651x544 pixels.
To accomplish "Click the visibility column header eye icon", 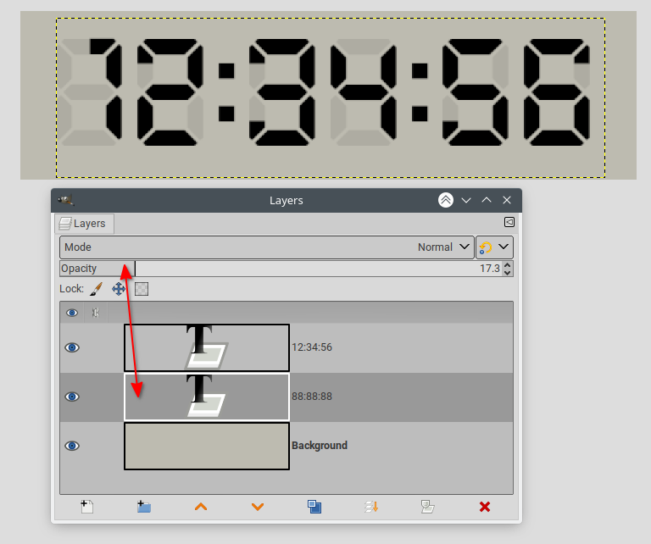I will (72, 313).
